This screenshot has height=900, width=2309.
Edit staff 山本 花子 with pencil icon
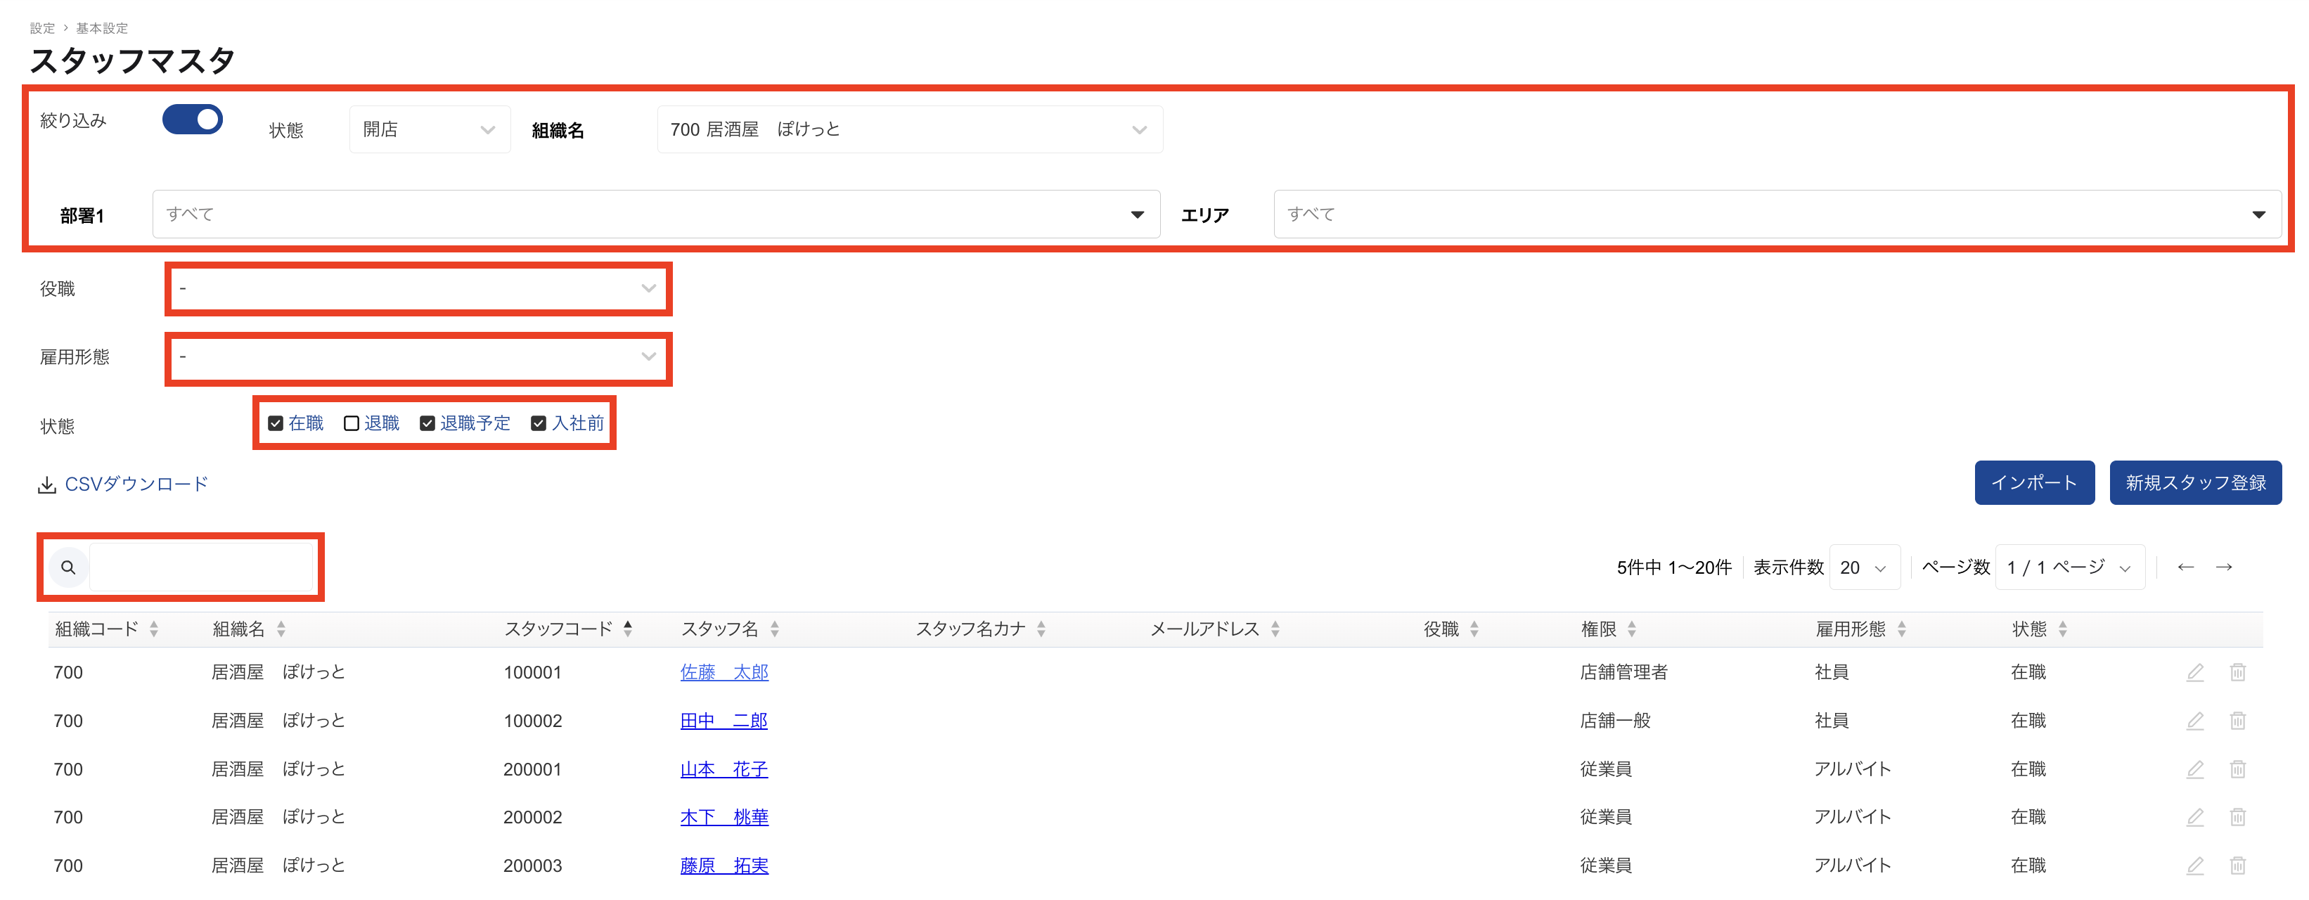click(x=2194, y=769)
